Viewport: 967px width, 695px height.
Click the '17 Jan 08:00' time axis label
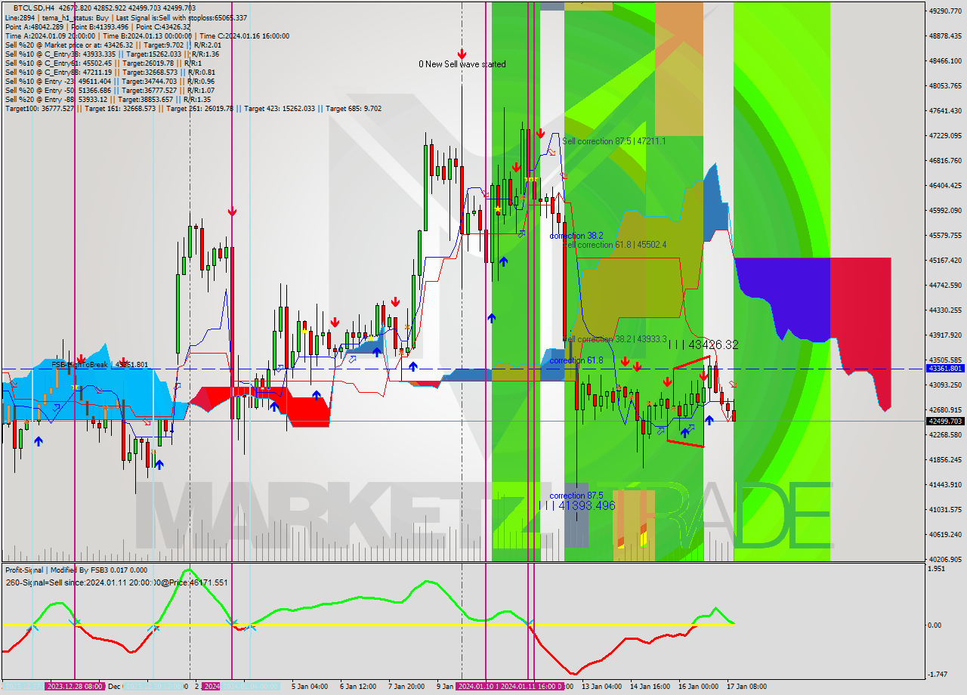point(746,686)
